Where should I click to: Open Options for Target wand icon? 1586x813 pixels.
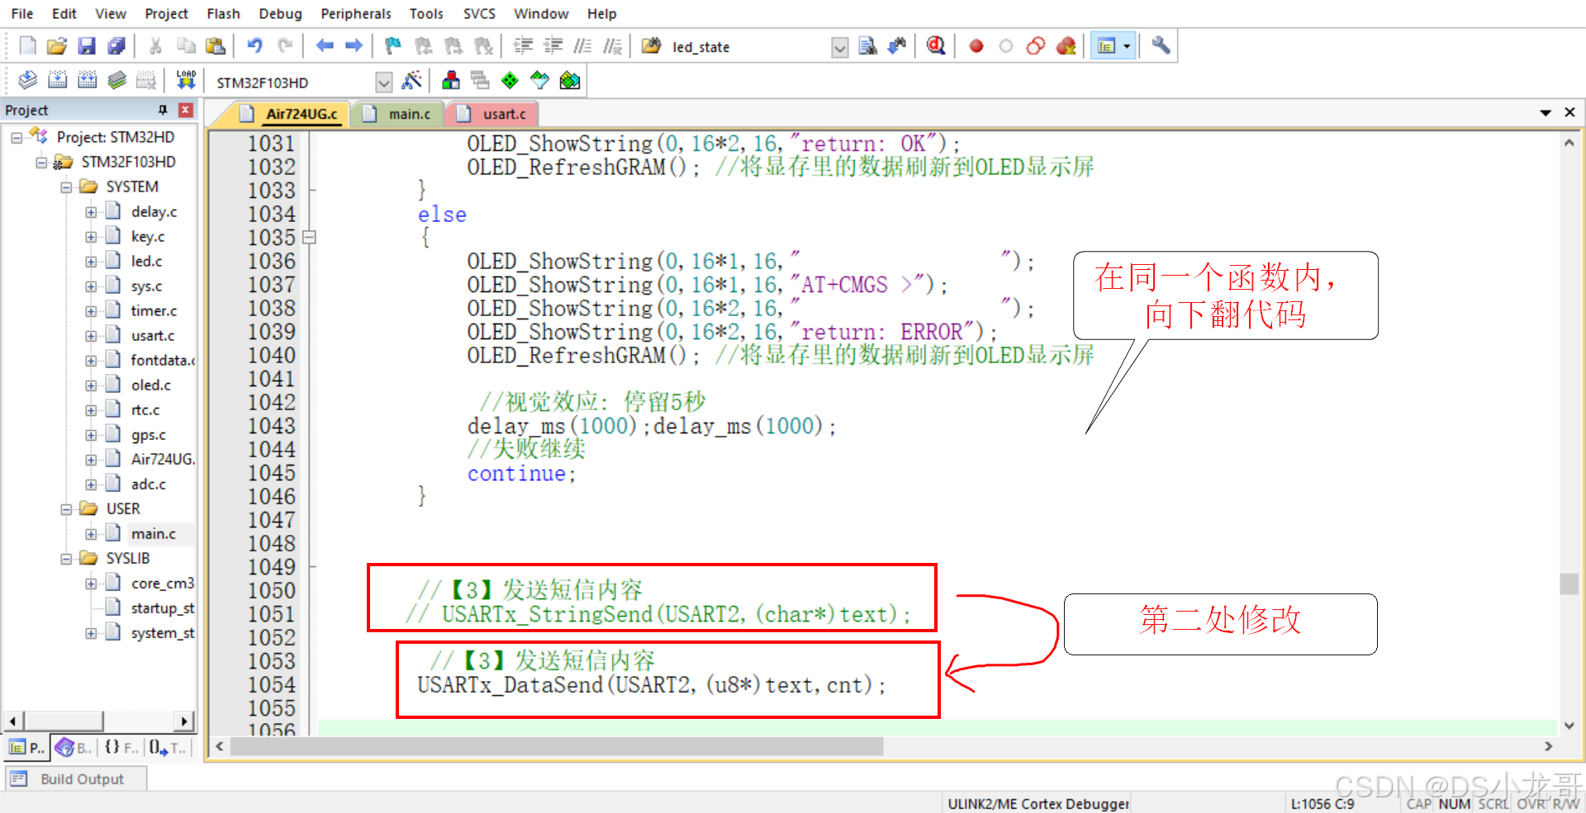tap(411, 81)
